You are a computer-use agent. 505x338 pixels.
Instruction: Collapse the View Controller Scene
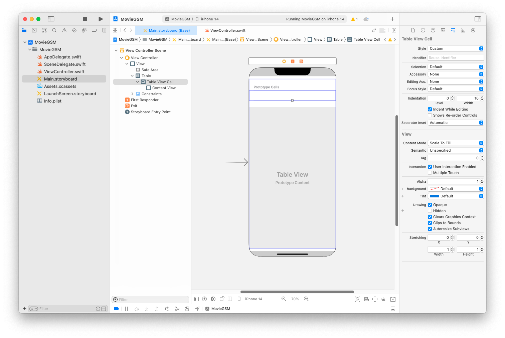click(116, 50)
